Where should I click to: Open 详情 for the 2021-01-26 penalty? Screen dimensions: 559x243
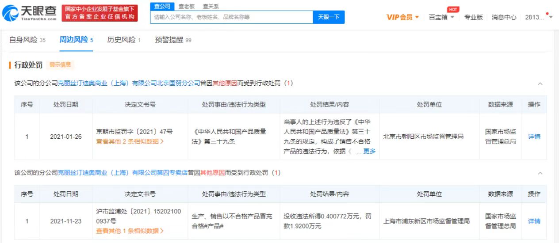coord(534,137)
